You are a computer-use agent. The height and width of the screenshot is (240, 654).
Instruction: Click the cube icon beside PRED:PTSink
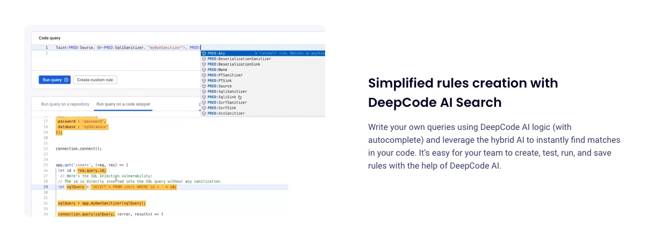coord(204,81)
